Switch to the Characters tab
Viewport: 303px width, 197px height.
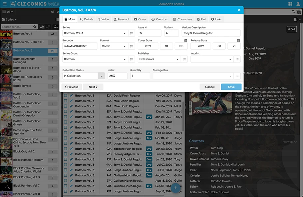coord(182,19)
